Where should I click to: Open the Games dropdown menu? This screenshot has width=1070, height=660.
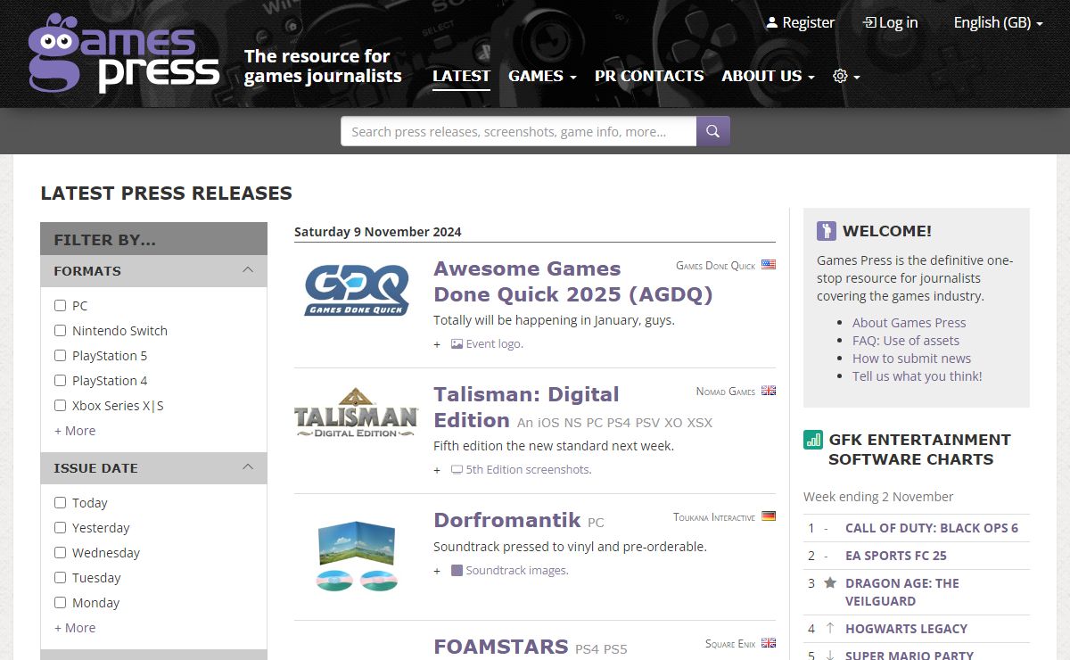[x=542, y=76]
